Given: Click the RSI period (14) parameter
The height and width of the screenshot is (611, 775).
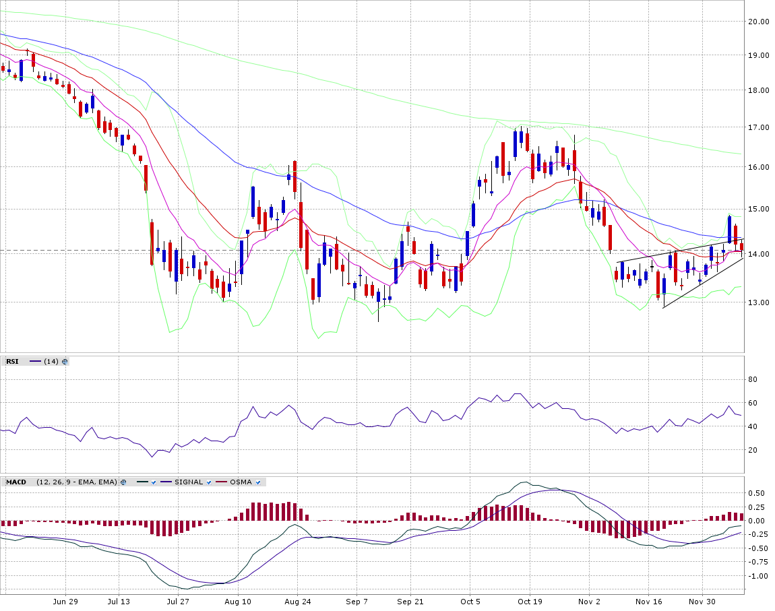Looking at the screenshot, I should pos(51,362).
